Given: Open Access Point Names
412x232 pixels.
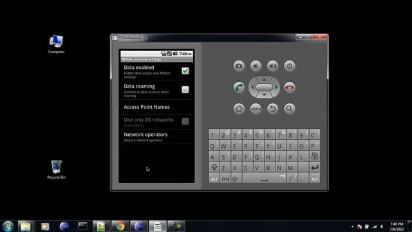Looking at the screenshot, I should coord(156,107).
